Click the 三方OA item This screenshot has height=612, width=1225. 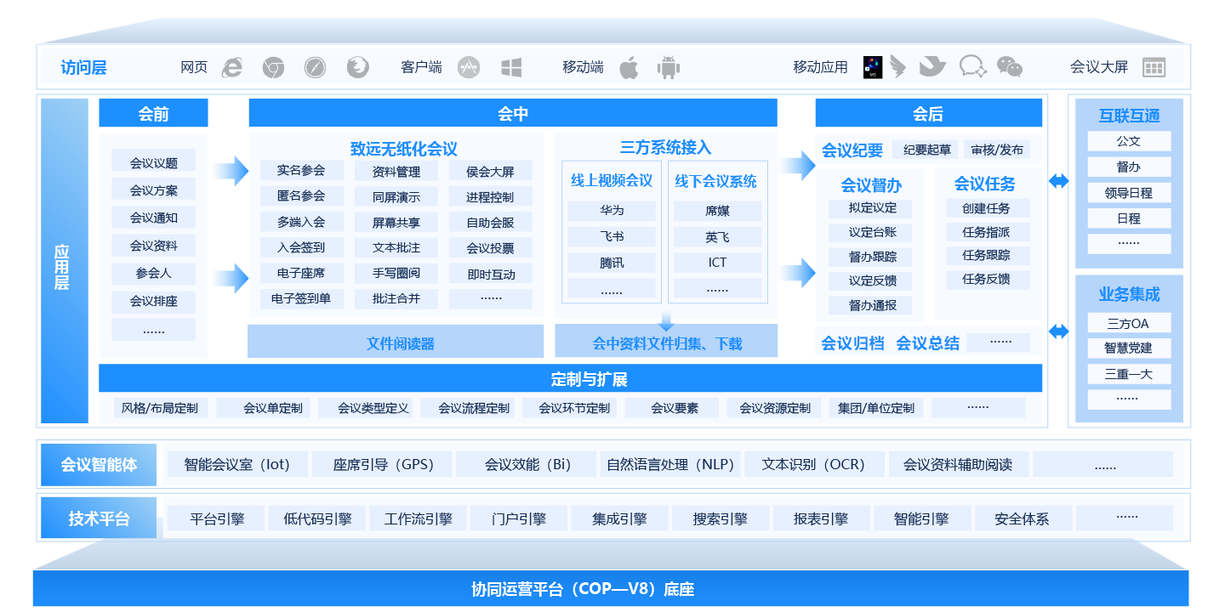click(x=1129, y=323)
